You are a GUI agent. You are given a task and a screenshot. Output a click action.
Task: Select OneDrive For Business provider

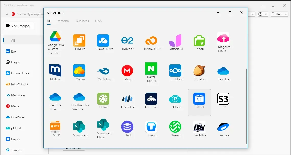80,102
